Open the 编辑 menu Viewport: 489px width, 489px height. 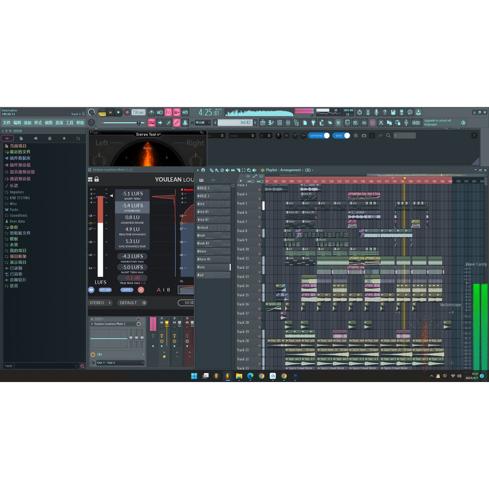point(17,123)
